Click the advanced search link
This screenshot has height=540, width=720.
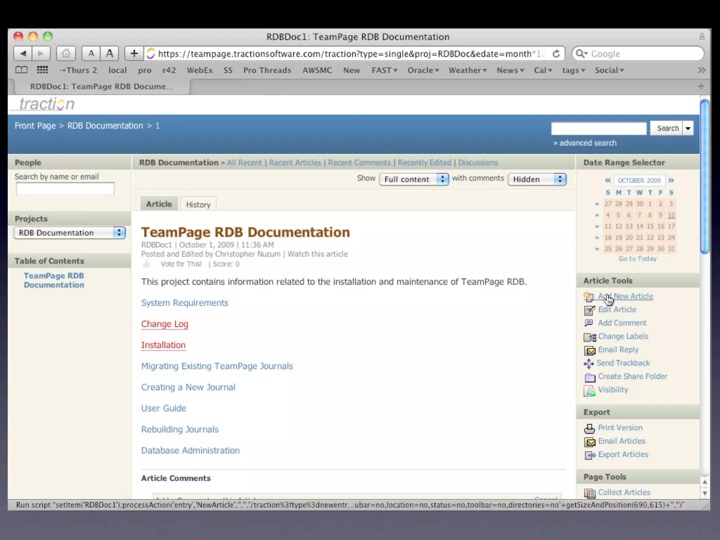(587, 143)
